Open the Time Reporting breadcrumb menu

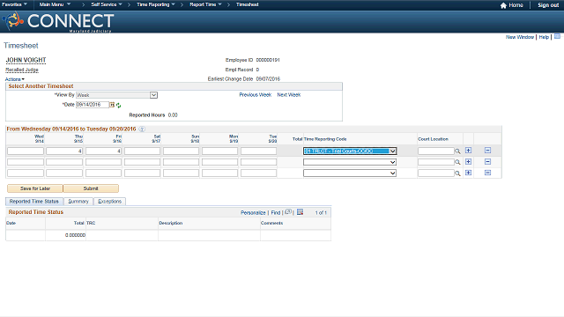(x=156, y=4)
